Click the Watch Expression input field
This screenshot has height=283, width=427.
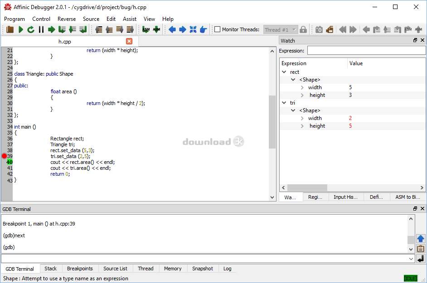point(366,51)
